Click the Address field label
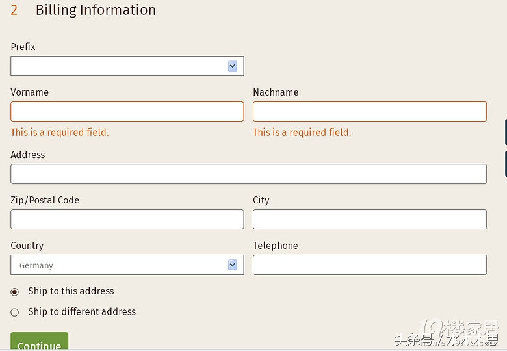507x351 pixels. click(x=28, y=155)
